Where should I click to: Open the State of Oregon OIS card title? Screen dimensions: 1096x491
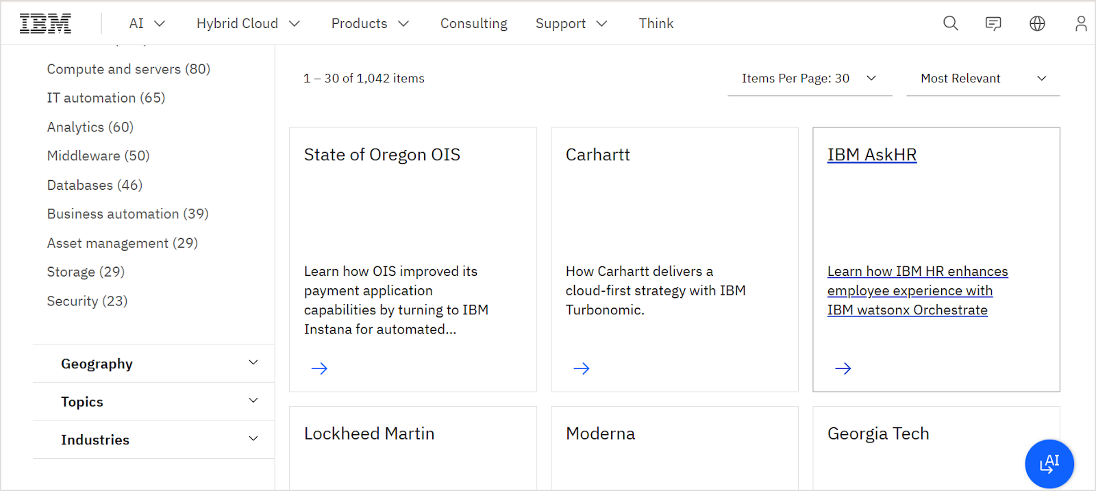(x=382, y=155)
